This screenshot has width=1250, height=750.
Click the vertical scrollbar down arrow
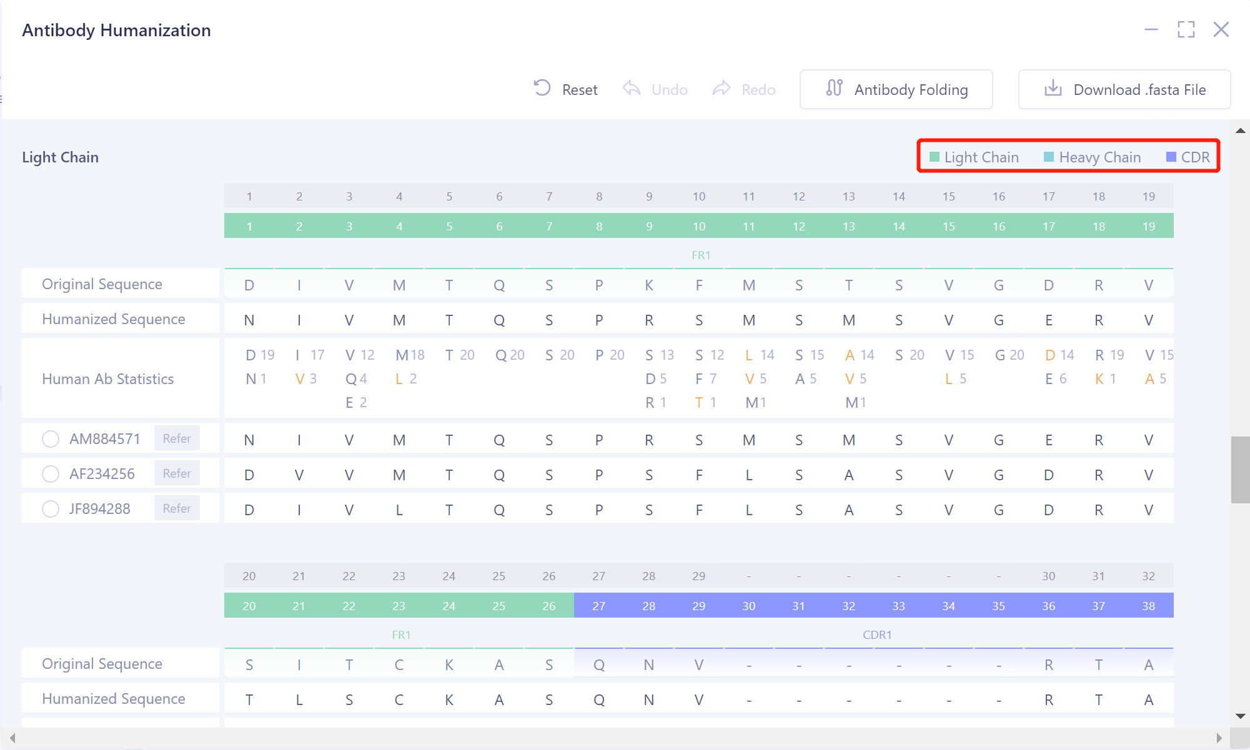point(1241,716)
